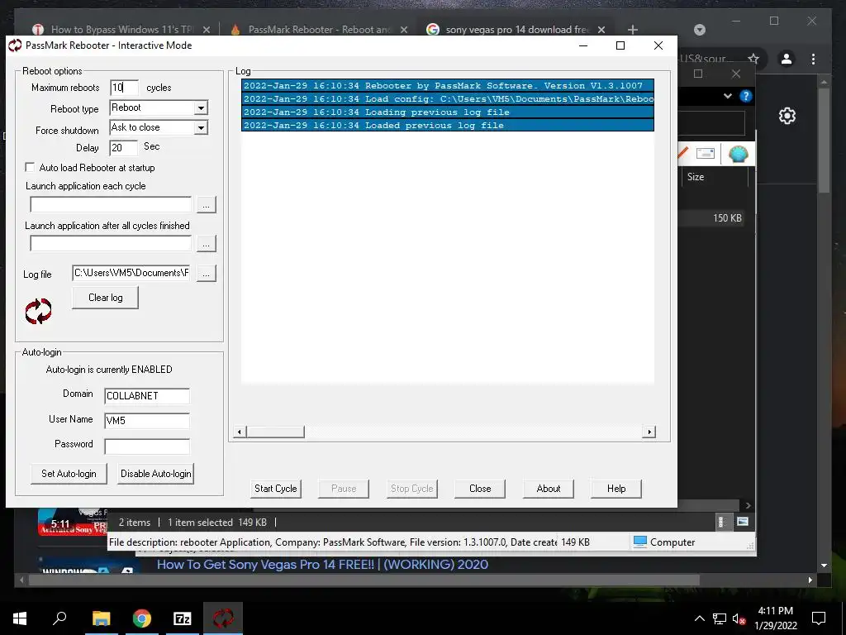This screenshot has height=635, width=846.
Task: Bookmark this page with star icon
Action: pos(753,59)
